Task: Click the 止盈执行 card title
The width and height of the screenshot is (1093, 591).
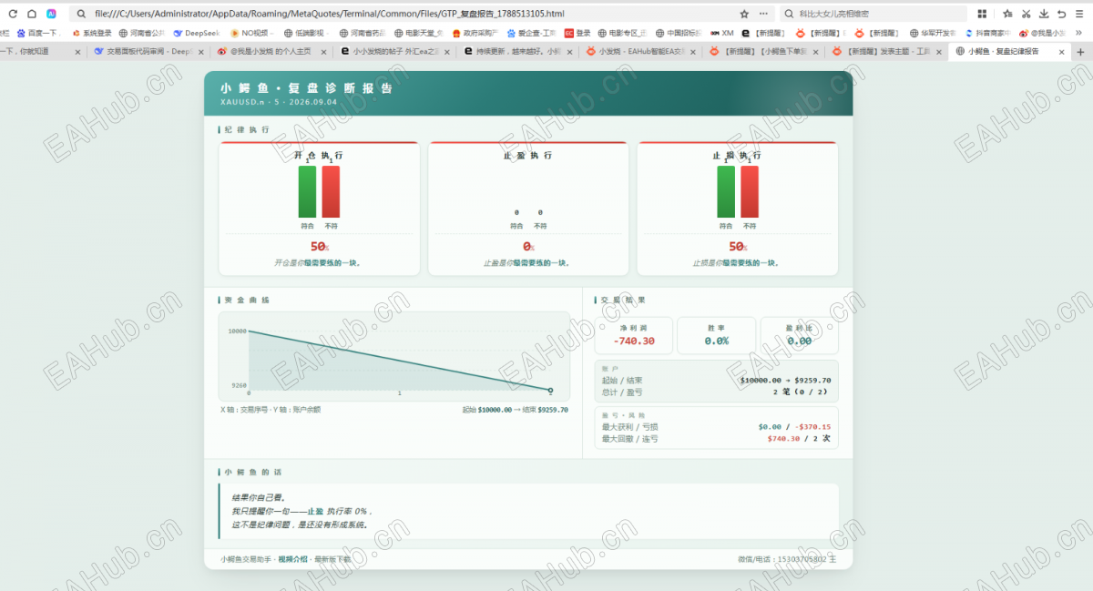Action: (527, 156)
